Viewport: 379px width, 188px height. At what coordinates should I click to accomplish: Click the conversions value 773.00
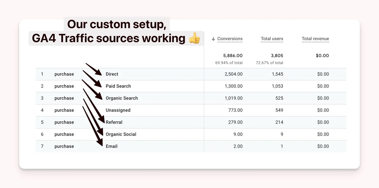pyautogui.click(x=235, y=110)
